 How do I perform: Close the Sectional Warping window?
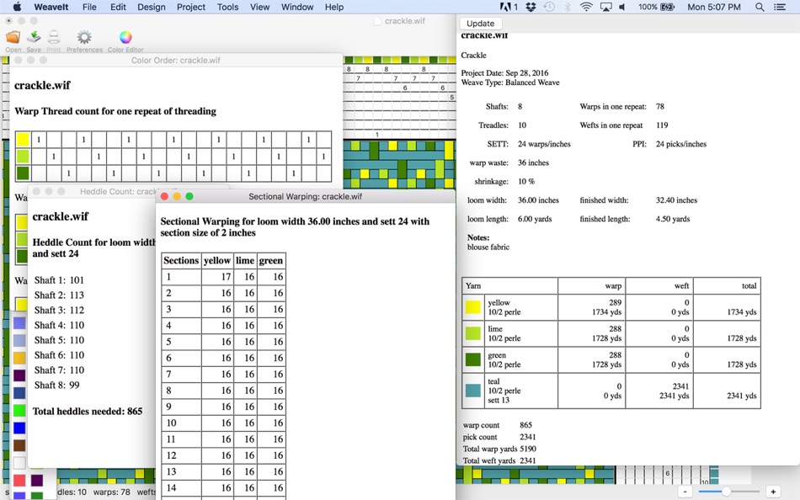pyautogui.click(x=164, y=196)
